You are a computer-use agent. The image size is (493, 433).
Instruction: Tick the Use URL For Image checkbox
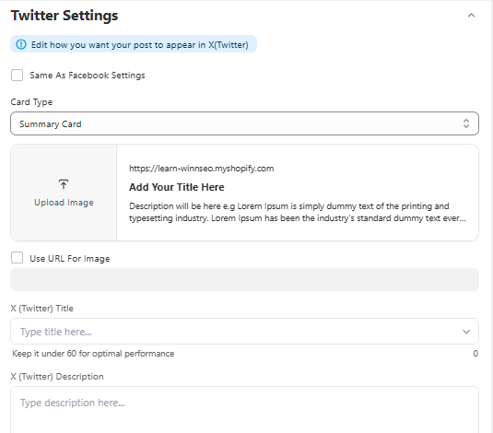point(17,258)
